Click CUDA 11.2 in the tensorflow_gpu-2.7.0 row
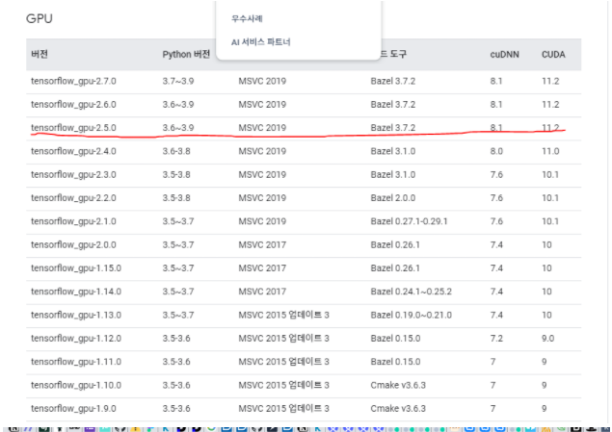Viewport: 612px width, 432px height. click(550, 82)
